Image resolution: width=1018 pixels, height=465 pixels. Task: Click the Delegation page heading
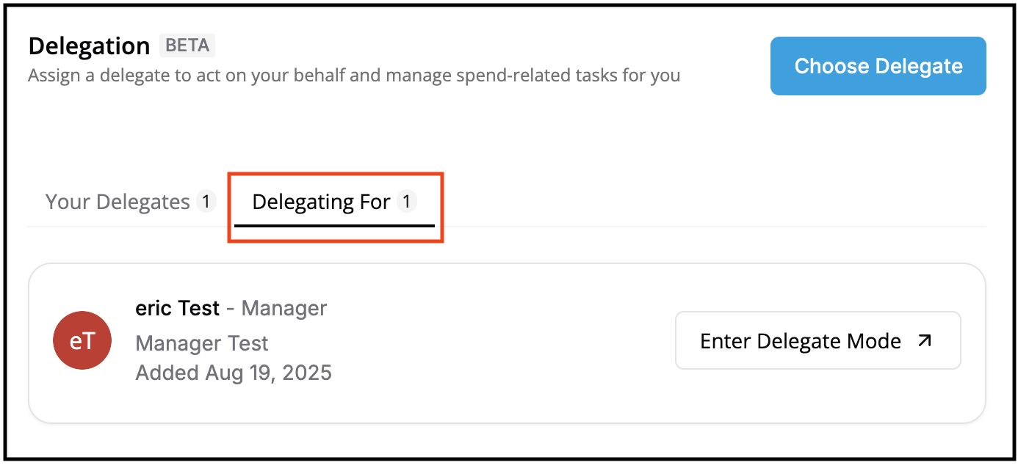click(x=89, y=45)
